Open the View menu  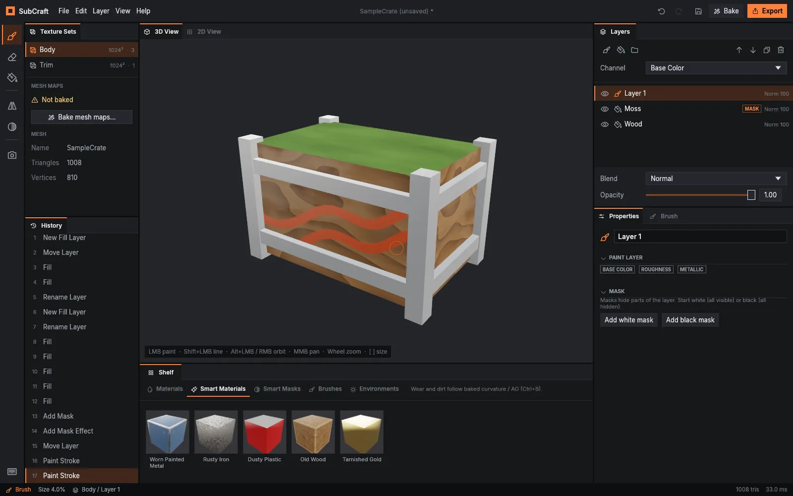coord(123,11)
